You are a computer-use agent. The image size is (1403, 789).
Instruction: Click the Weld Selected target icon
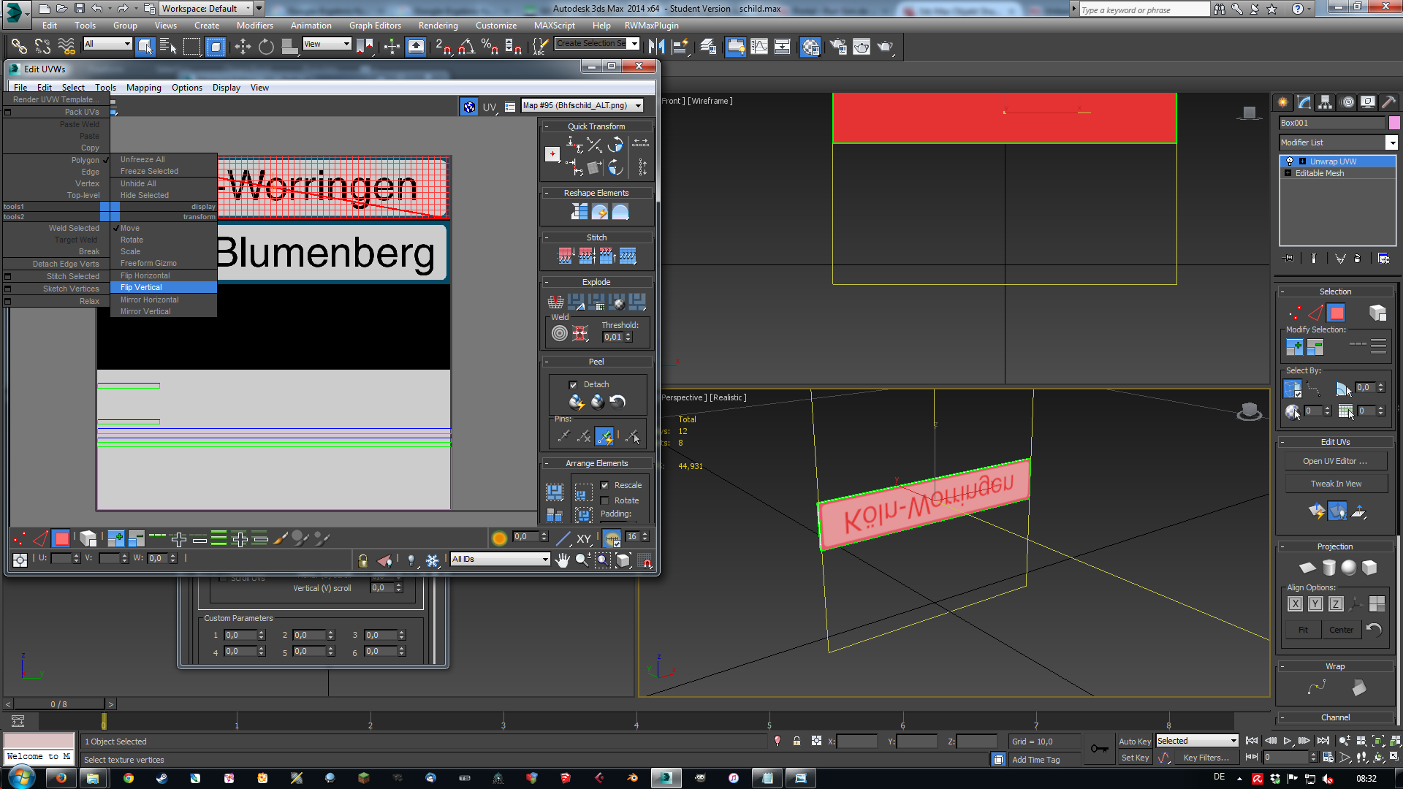point(559,334)
